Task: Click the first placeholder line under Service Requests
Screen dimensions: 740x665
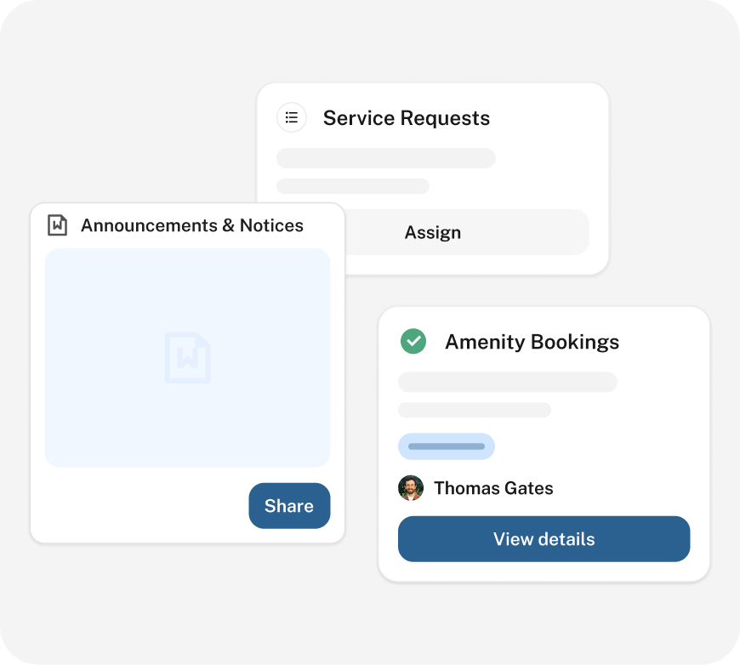Action: pos(385,158)
